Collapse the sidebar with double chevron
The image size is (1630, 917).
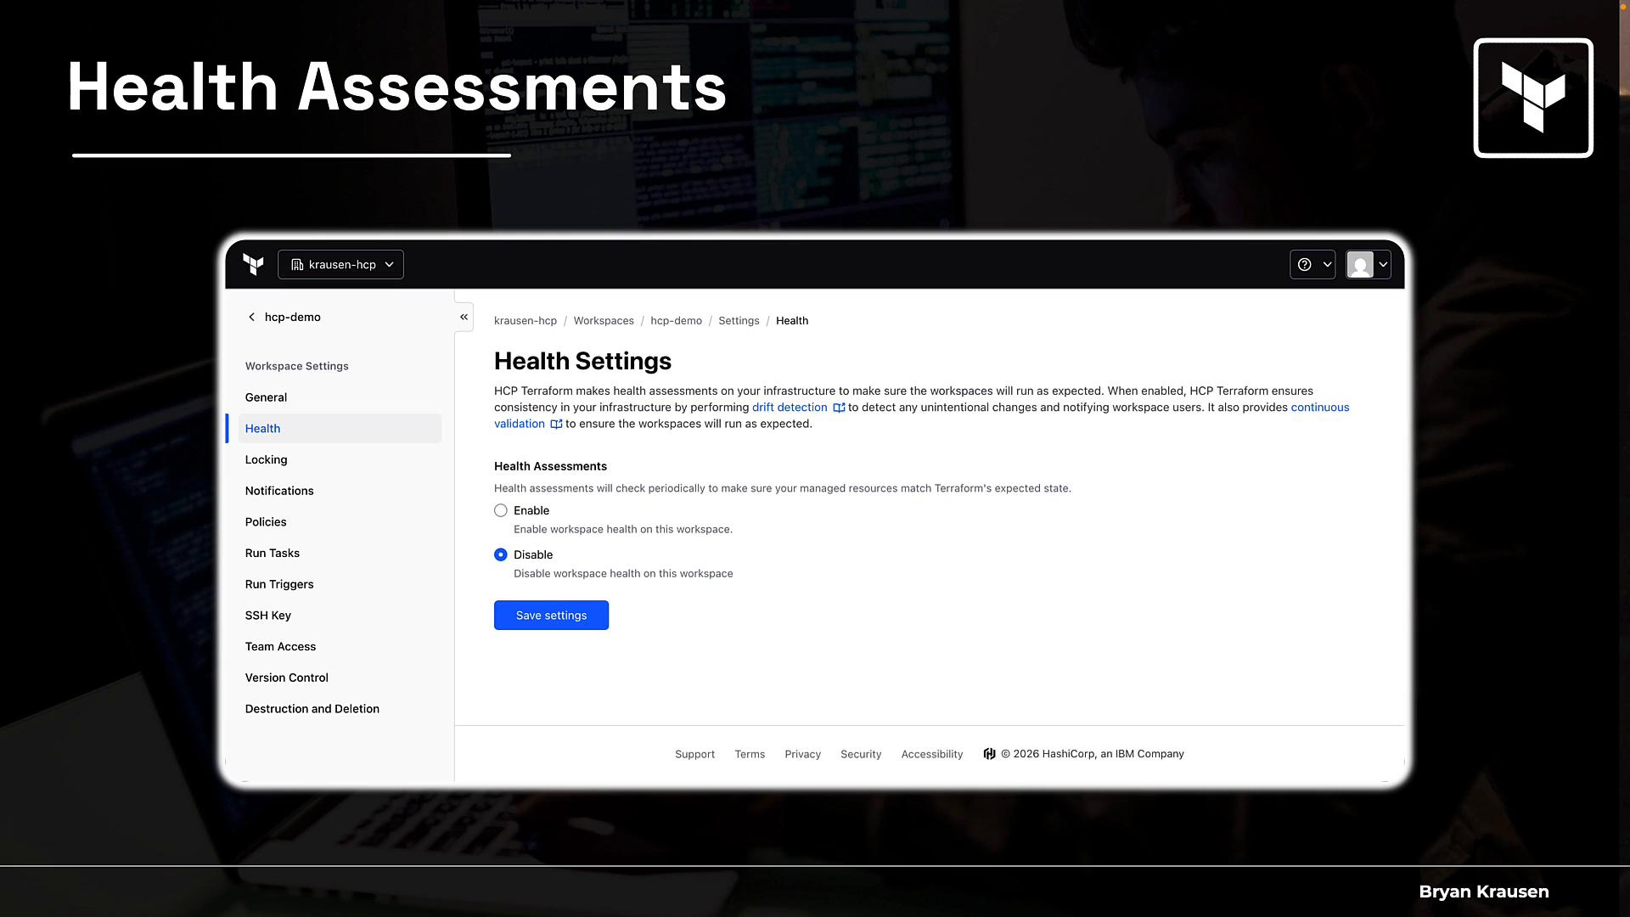coord(464,317)
